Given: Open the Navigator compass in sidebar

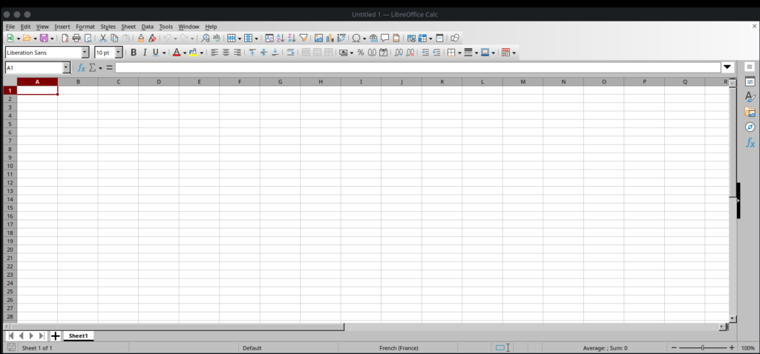Looking at the screenshot, I should point(750,127).
